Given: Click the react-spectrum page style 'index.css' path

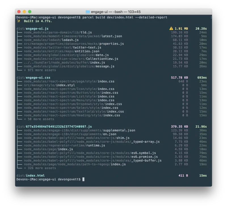Looking at the screenshot, I should coord(69,81).
